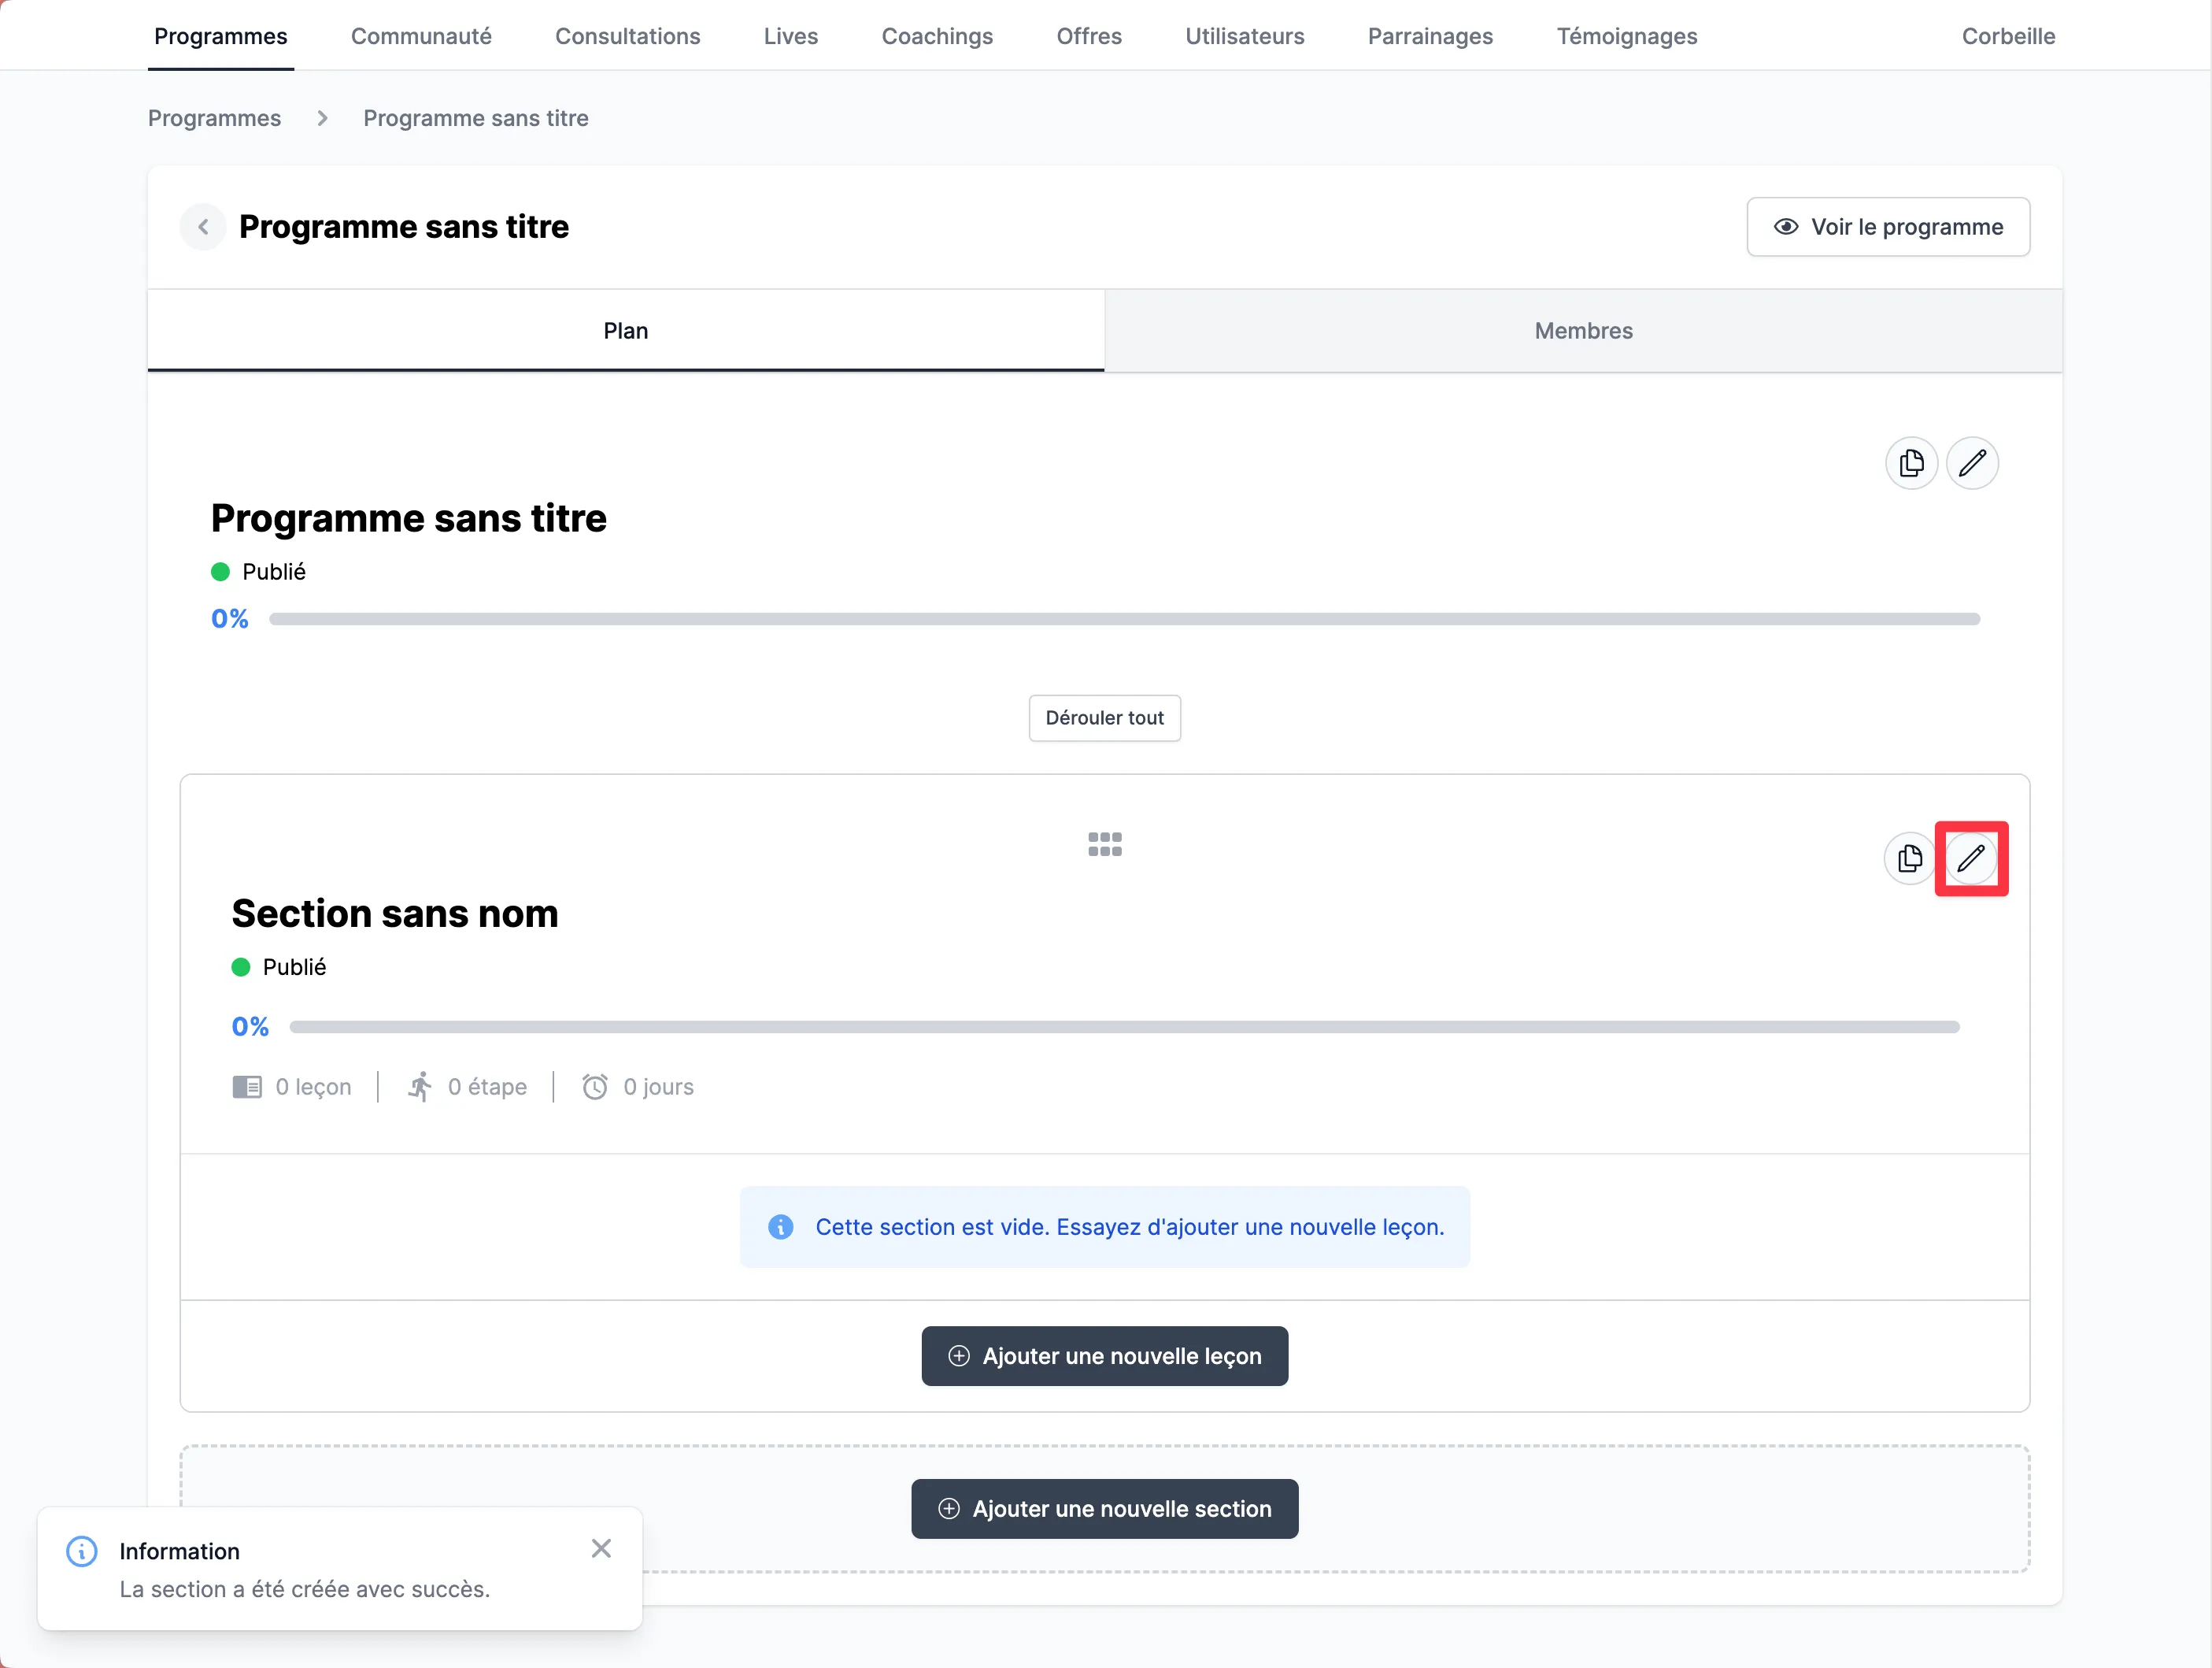Click Ajouter une nouvelle leçon

point(1105,1357)
